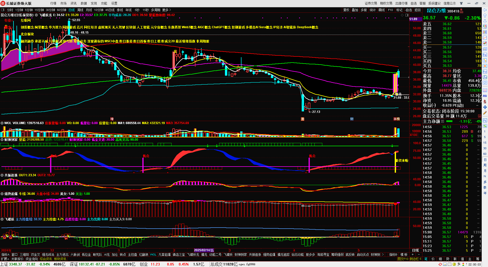Image resolution: width=488 pixels, height=267 pixels.
Task: Open the candlestick chart sidebar icon
Action: click(485, 43)
